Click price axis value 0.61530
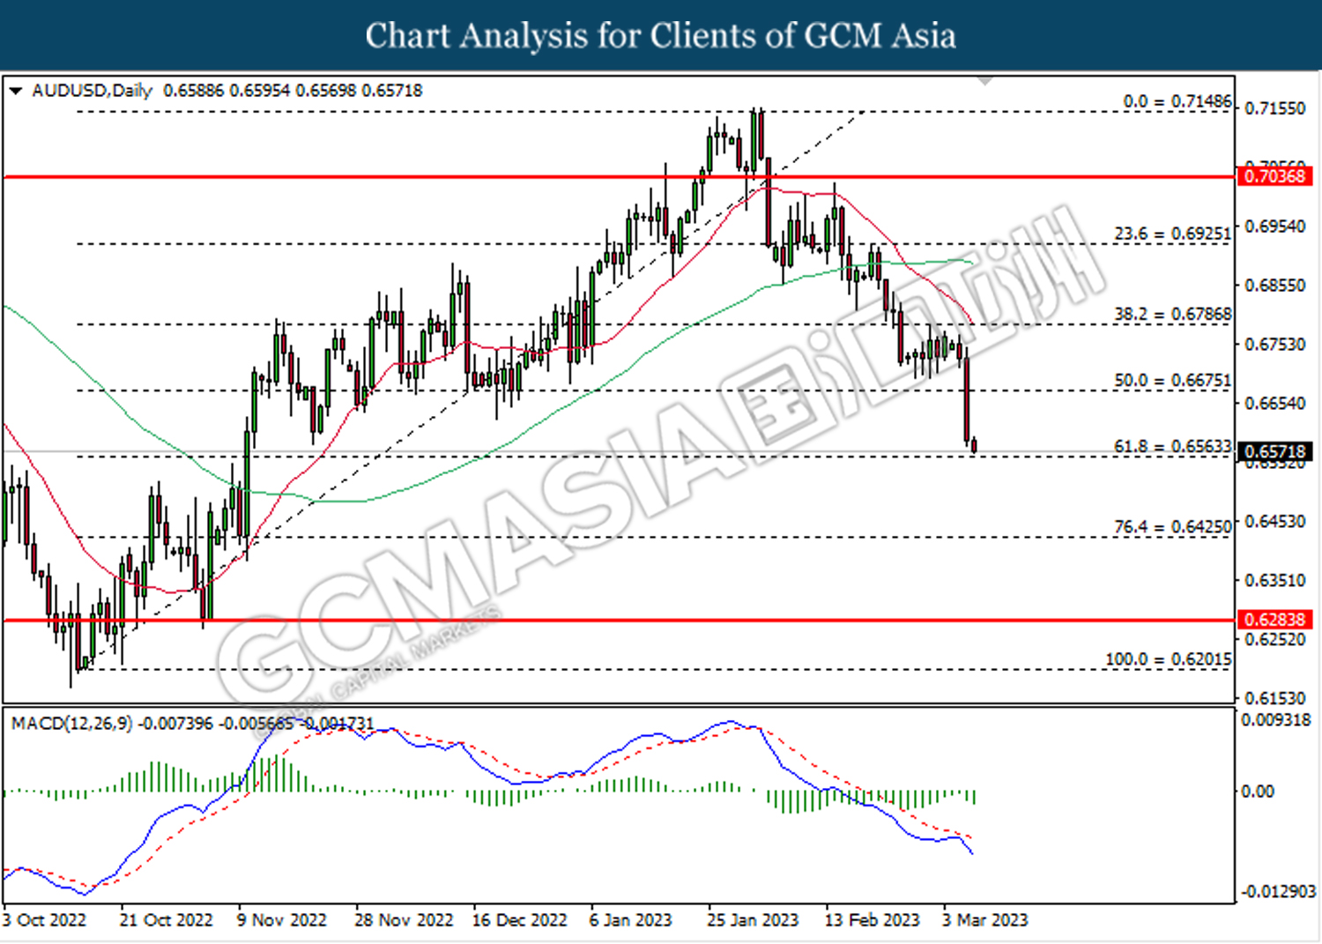This screenshot has height=944, width=1322. pos(1274,699)
